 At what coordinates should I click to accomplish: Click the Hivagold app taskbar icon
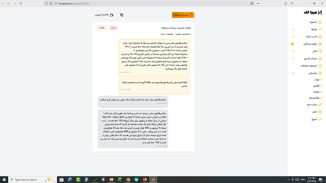click(x=153, y=180)
